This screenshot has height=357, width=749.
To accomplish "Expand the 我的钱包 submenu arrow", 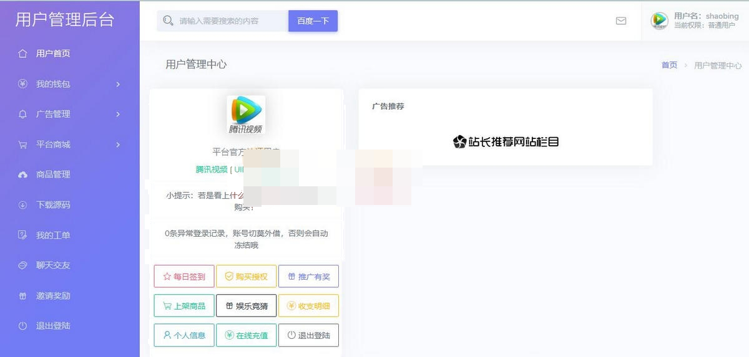I will (x=118, y=84).
